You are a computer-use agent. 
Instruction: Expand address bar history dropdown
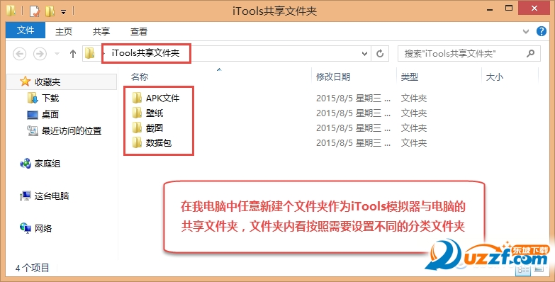(364, 54)
